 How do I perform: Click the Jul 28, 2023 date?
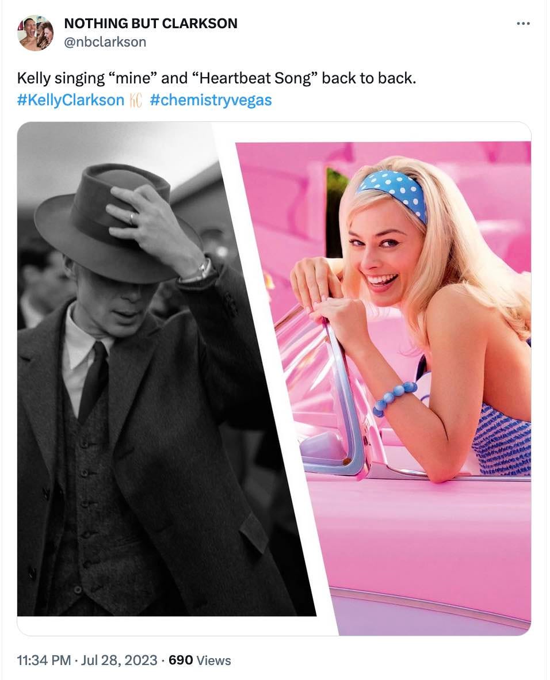(119, 660)
